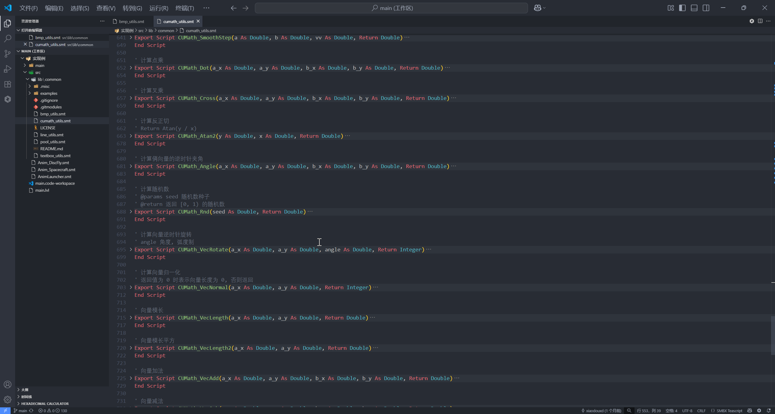Screen dimensions: 775x414
Task: Open the 文件(F) menu
Action: click(28, 8)
